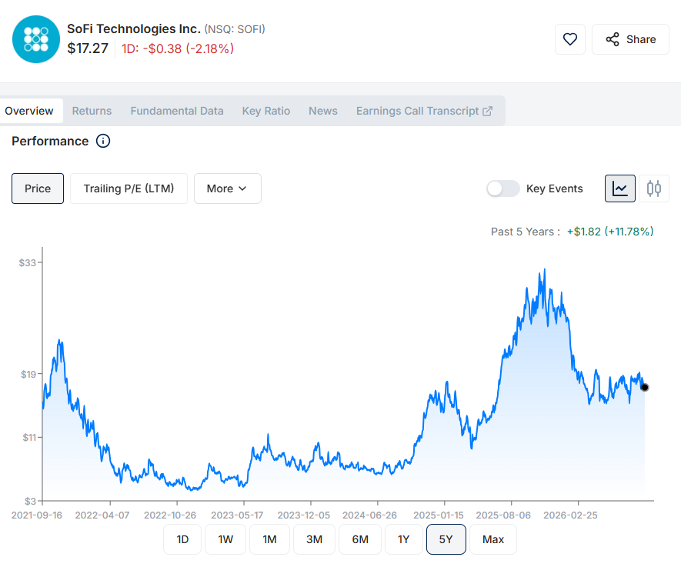
Task: Click the 2023-05-17 axis date label
Action: click(237, 515)
